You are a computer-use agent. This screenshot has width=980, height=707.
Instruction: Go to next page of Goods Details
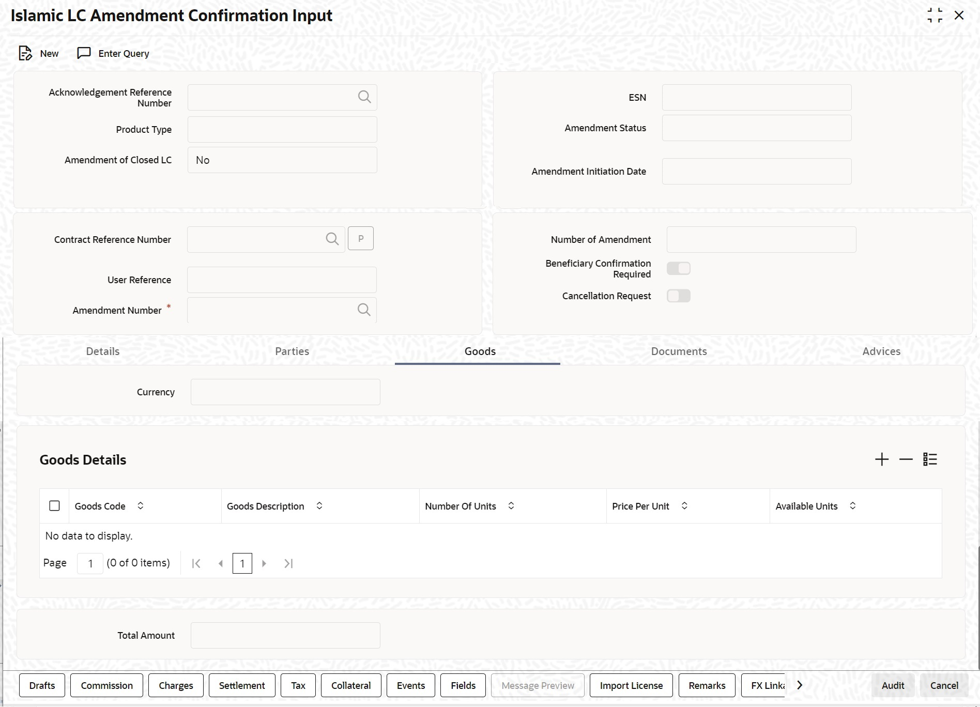[264, 563]
